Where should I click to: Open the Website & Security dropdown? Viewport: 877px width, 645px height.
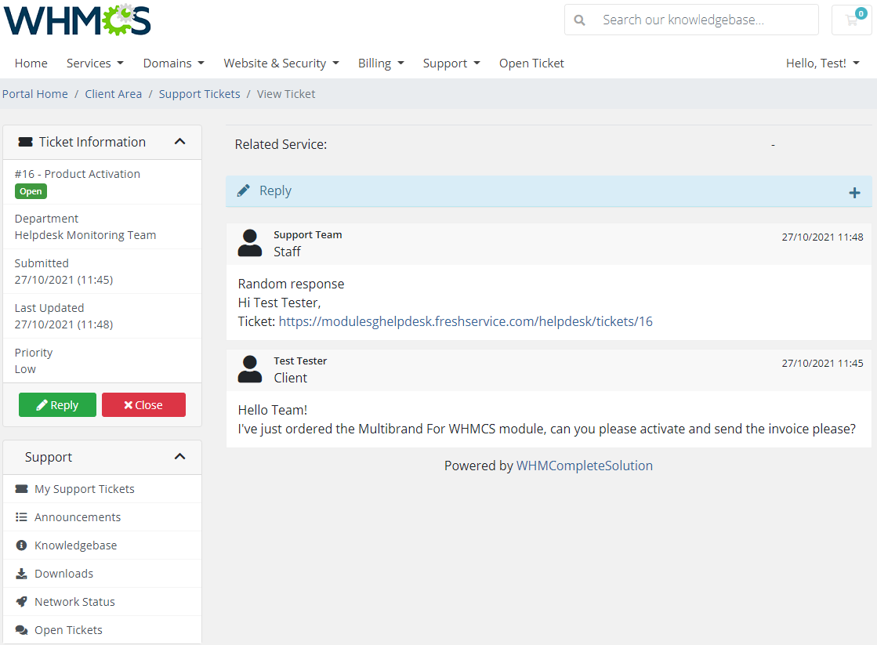click(x=281, y=63)
